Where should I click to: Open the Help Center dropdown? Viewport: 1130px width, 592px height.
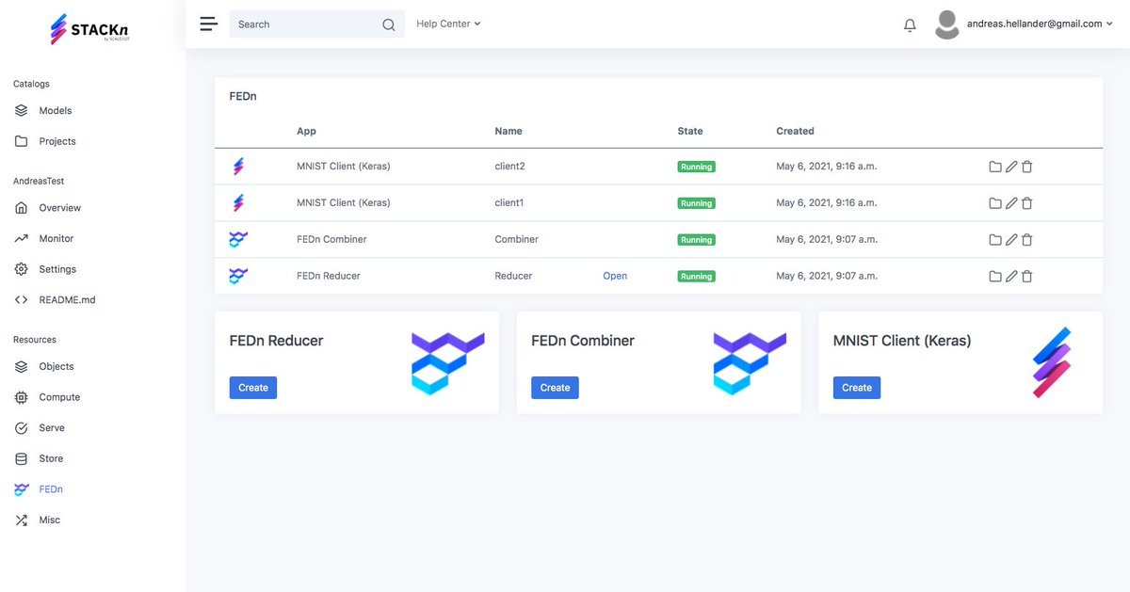448,24
